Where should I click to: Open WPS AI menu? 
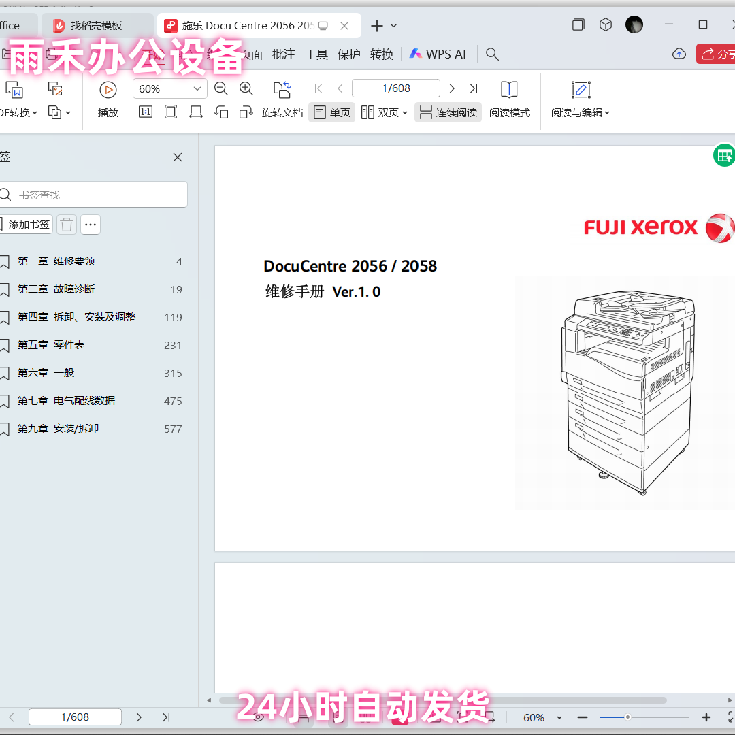(438, 54)
